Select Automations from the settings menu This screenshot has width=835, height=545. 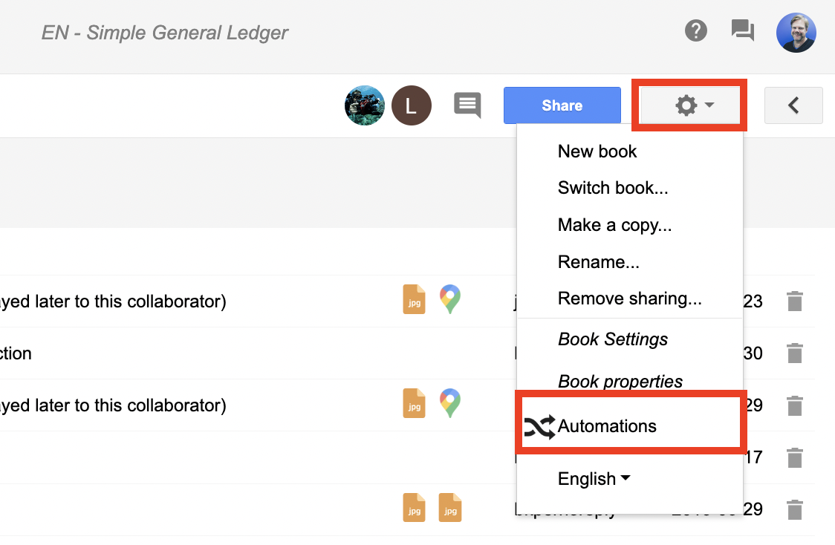607,425
